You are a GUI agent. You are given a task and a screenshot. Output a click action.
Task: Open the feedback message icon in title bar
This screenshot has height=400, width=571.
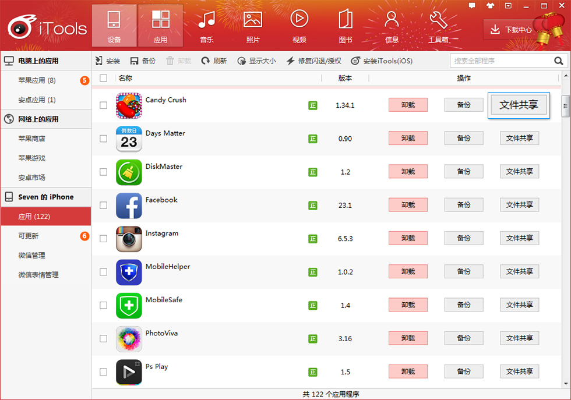[x=472, y=5]
